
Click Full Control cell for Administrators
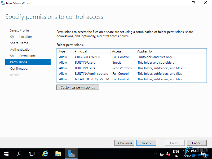point(120,74)
